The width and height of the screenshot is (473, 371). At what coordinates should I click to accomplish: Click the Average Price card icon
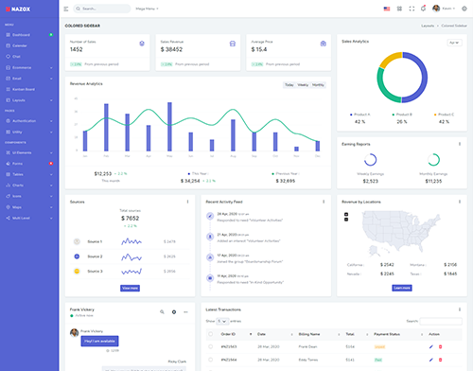[324, 44]
